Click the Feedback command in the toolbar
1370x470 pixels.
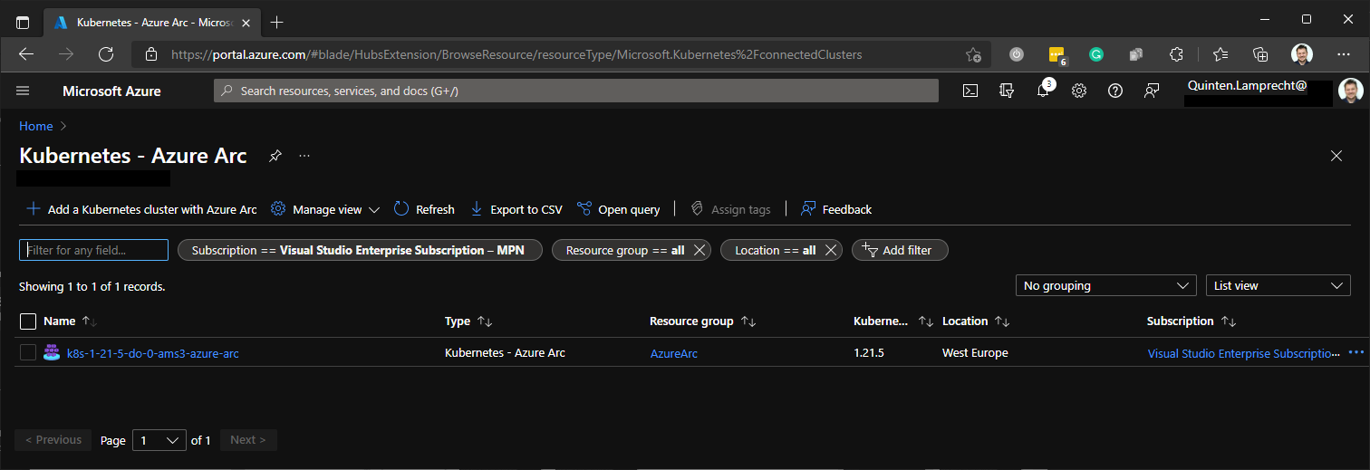pyautogui.click(x=836, y=209)
